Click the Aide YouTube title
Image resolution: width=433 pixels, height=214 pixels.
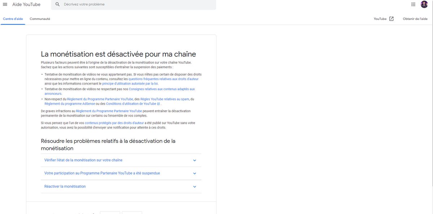pyautogui.click(x=26, y=4)
